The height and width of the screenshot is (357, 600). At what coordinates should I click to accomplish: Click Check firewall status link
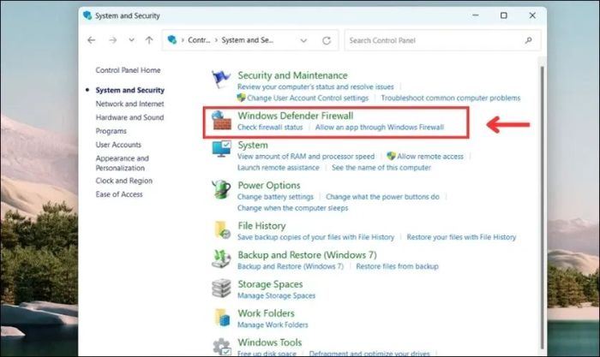[270, 128]
